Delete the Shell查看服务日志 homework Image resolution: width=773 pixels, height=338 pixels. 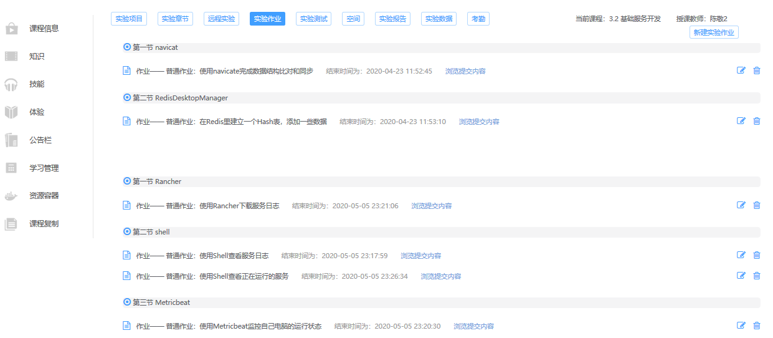pyautogui.click(x=757, y=255)
